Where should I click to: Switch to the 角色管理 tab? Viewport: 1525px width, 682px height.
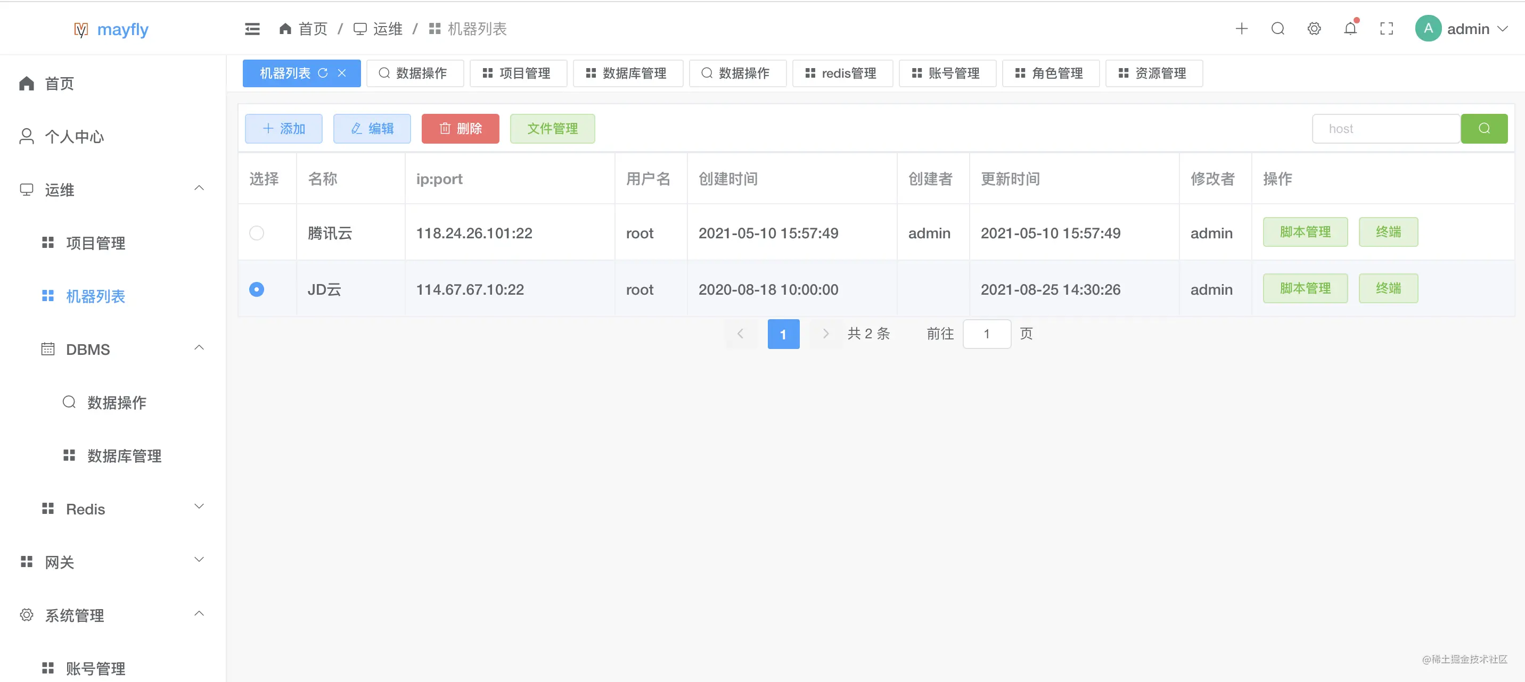1050,73
